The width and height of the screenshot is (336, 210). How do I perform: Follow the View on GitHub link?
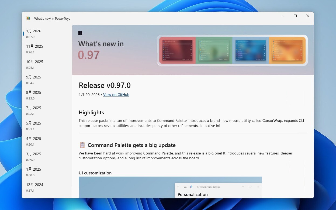click(116, 95)
